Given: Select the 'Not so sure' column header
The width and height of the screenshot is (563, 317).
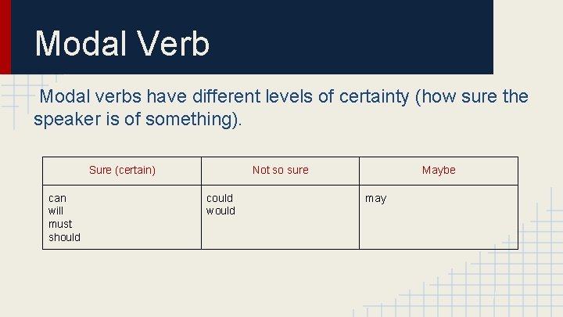Looking at the screenshot, I should pos(281,170).
